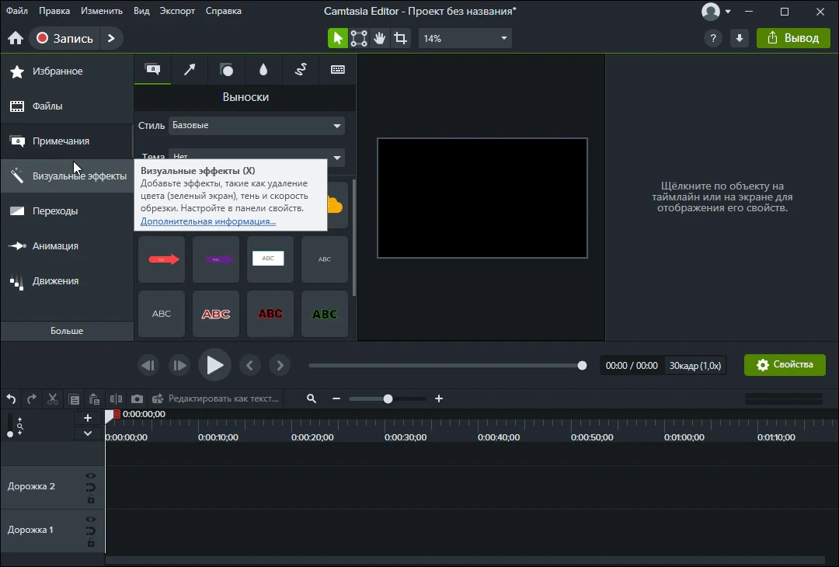
Task: Select the Pan hand tool
Action: (379, 38)
